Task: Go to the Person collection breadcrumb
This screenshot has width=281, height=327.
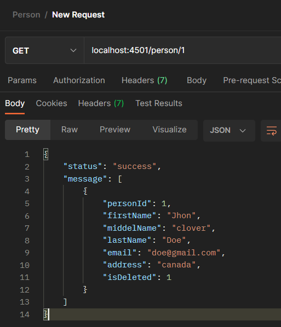Action: point(26,15)
